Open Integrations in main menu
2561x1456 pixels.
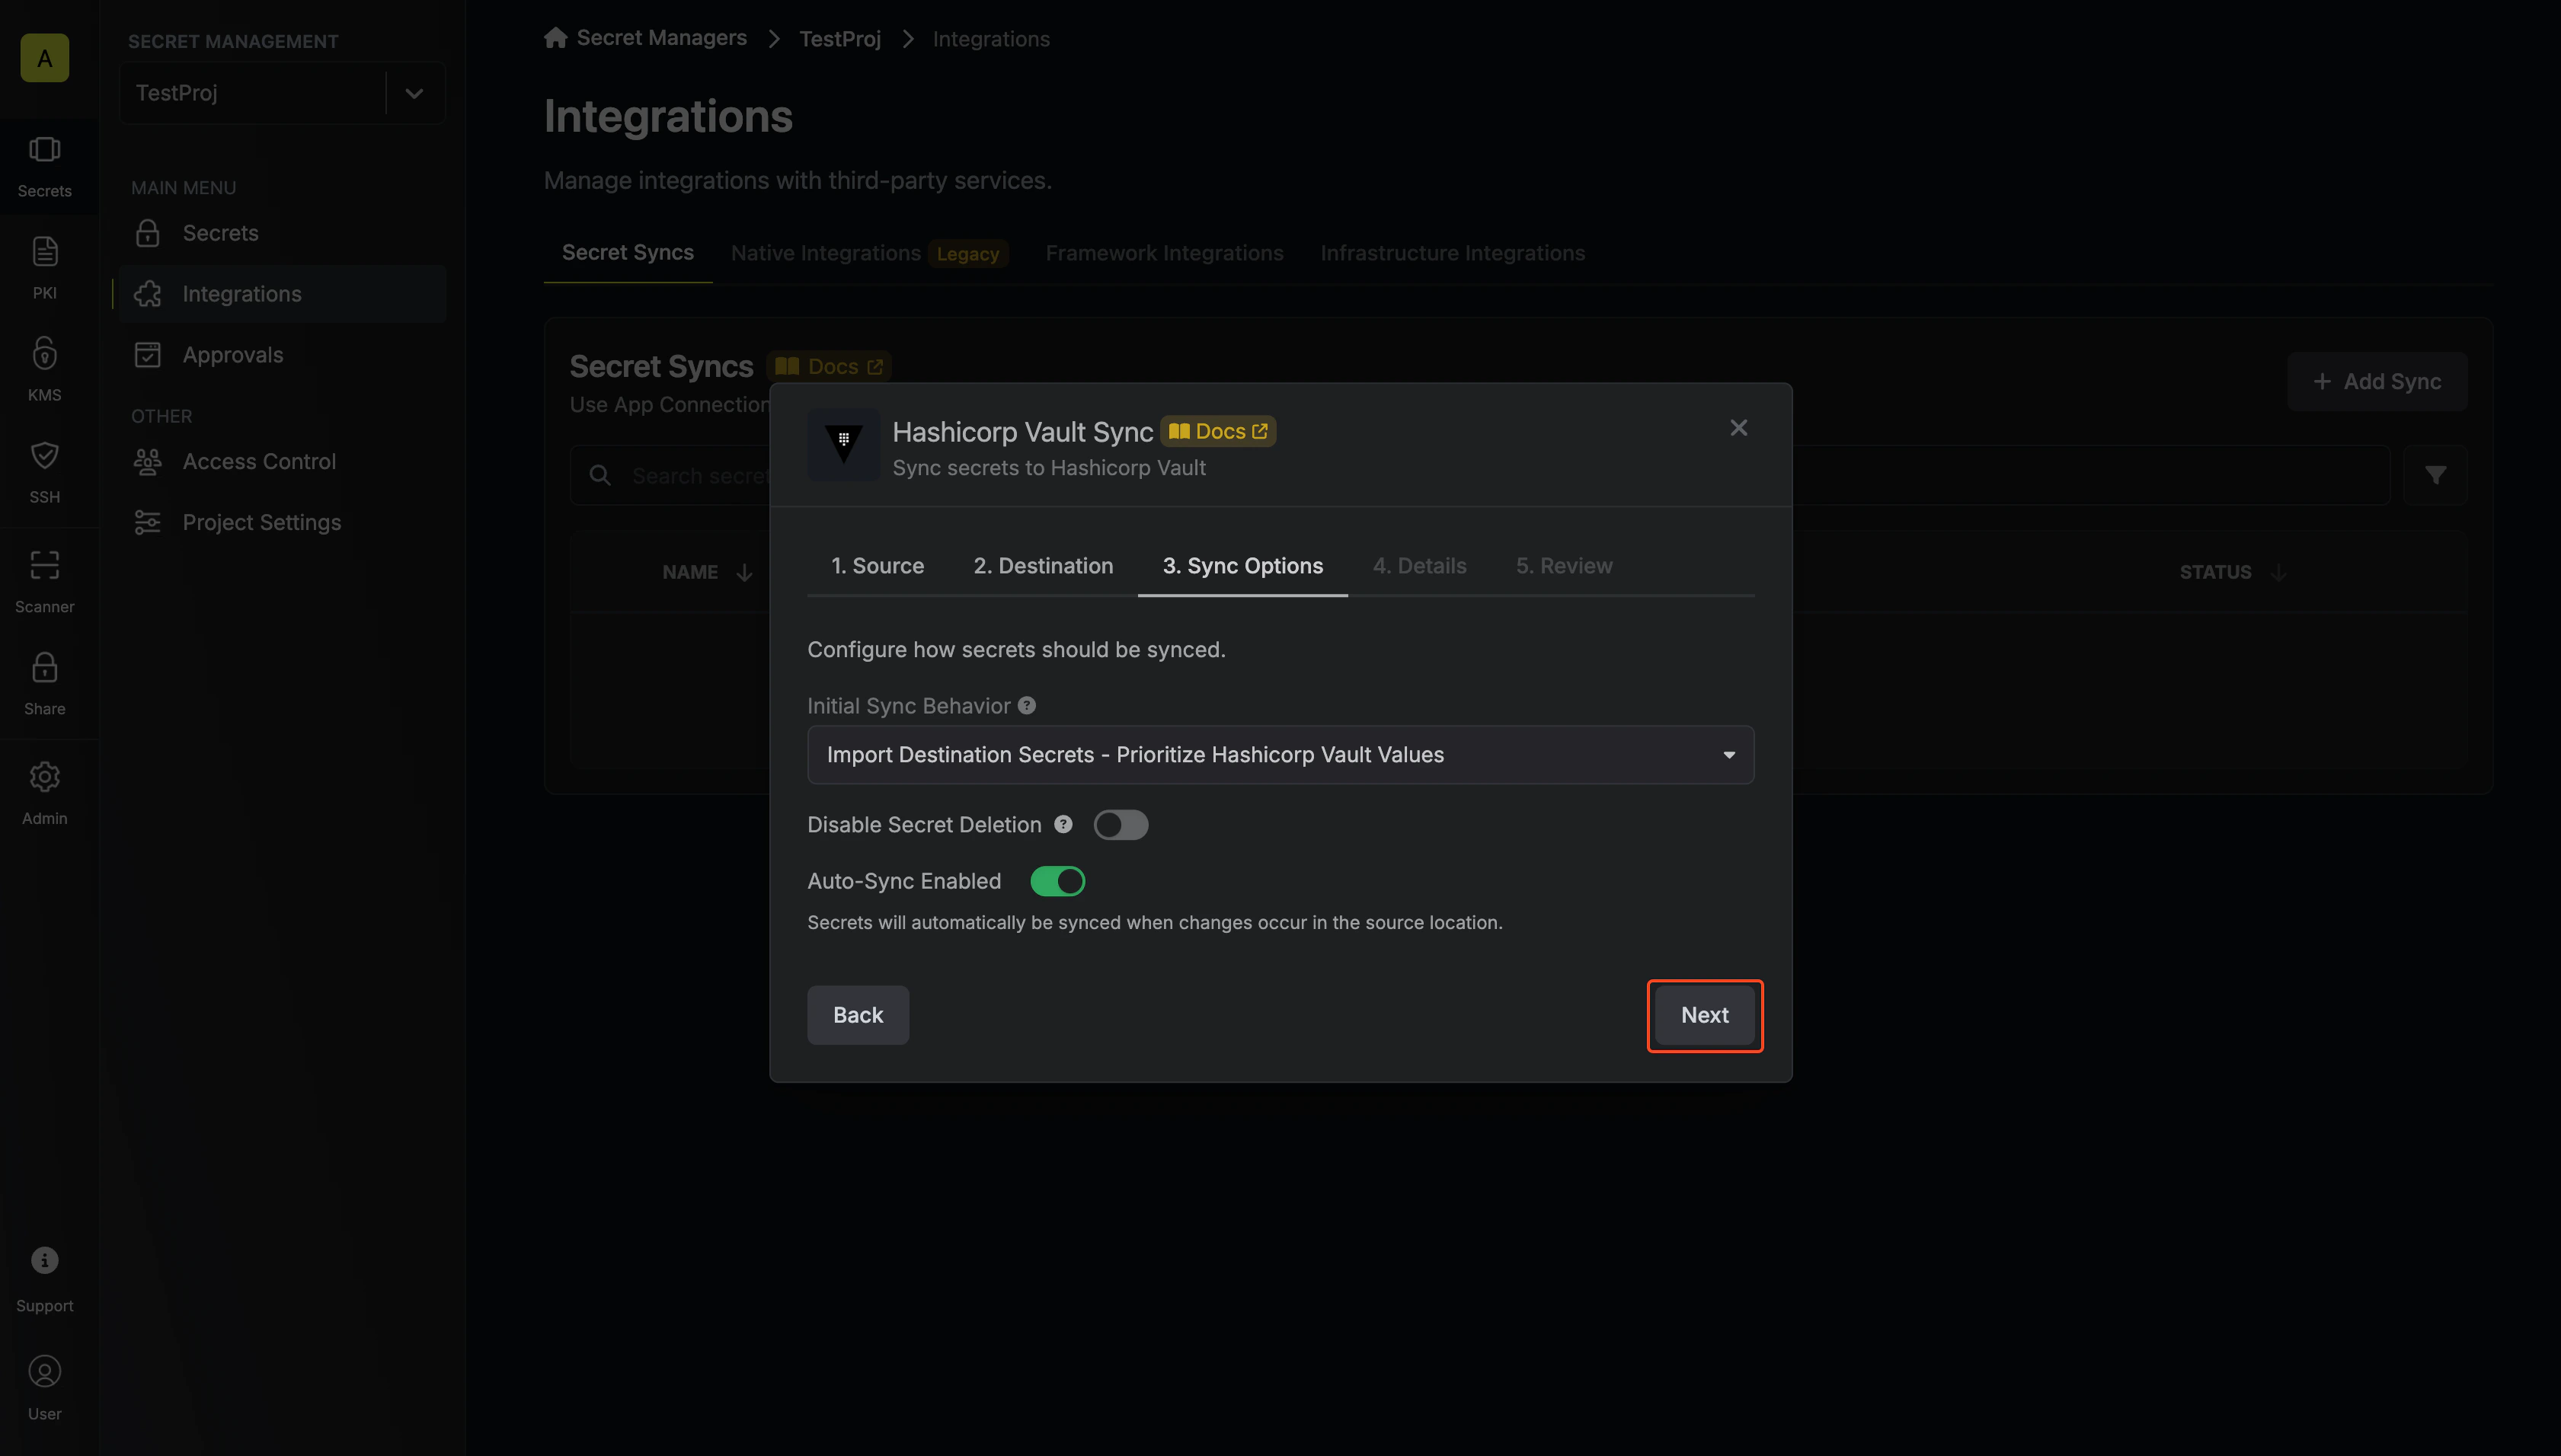[282, 294]
